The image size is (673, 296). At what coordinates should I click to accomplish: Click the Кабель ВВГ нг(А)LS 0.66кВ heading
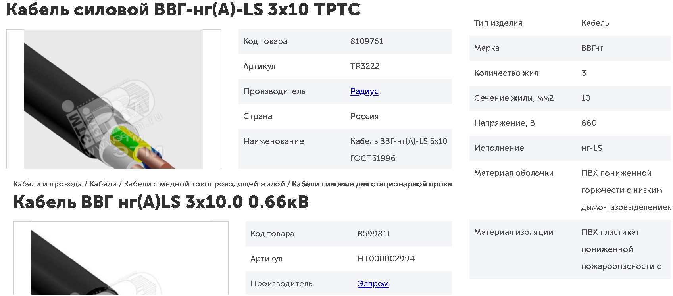pyautogui.click(x=161, y=202)
